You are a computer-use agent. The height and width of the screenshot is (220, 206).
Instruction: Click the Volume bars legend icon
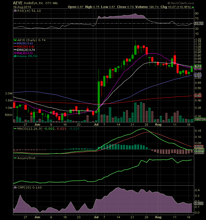pyautogui.click(x=15, y=56)
